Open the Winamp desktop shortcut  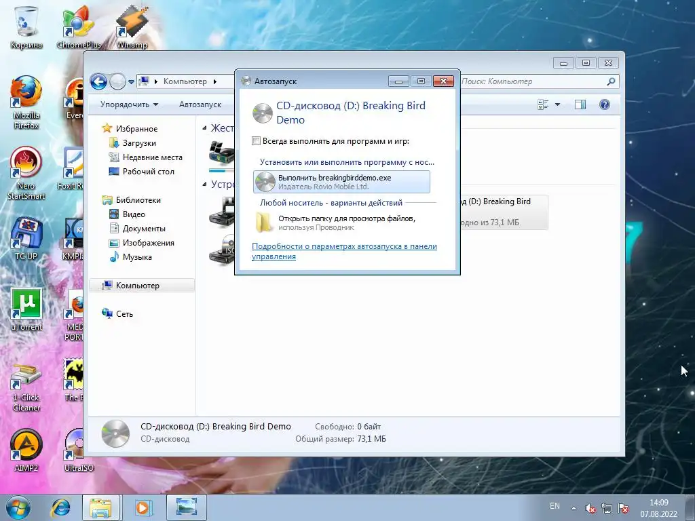click(x=132, y=26)
